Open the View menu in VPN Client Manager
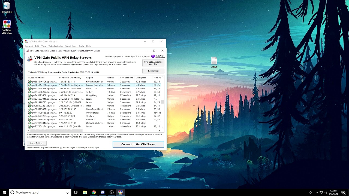The width and height of the screenshot is (349, 196). 44,46
